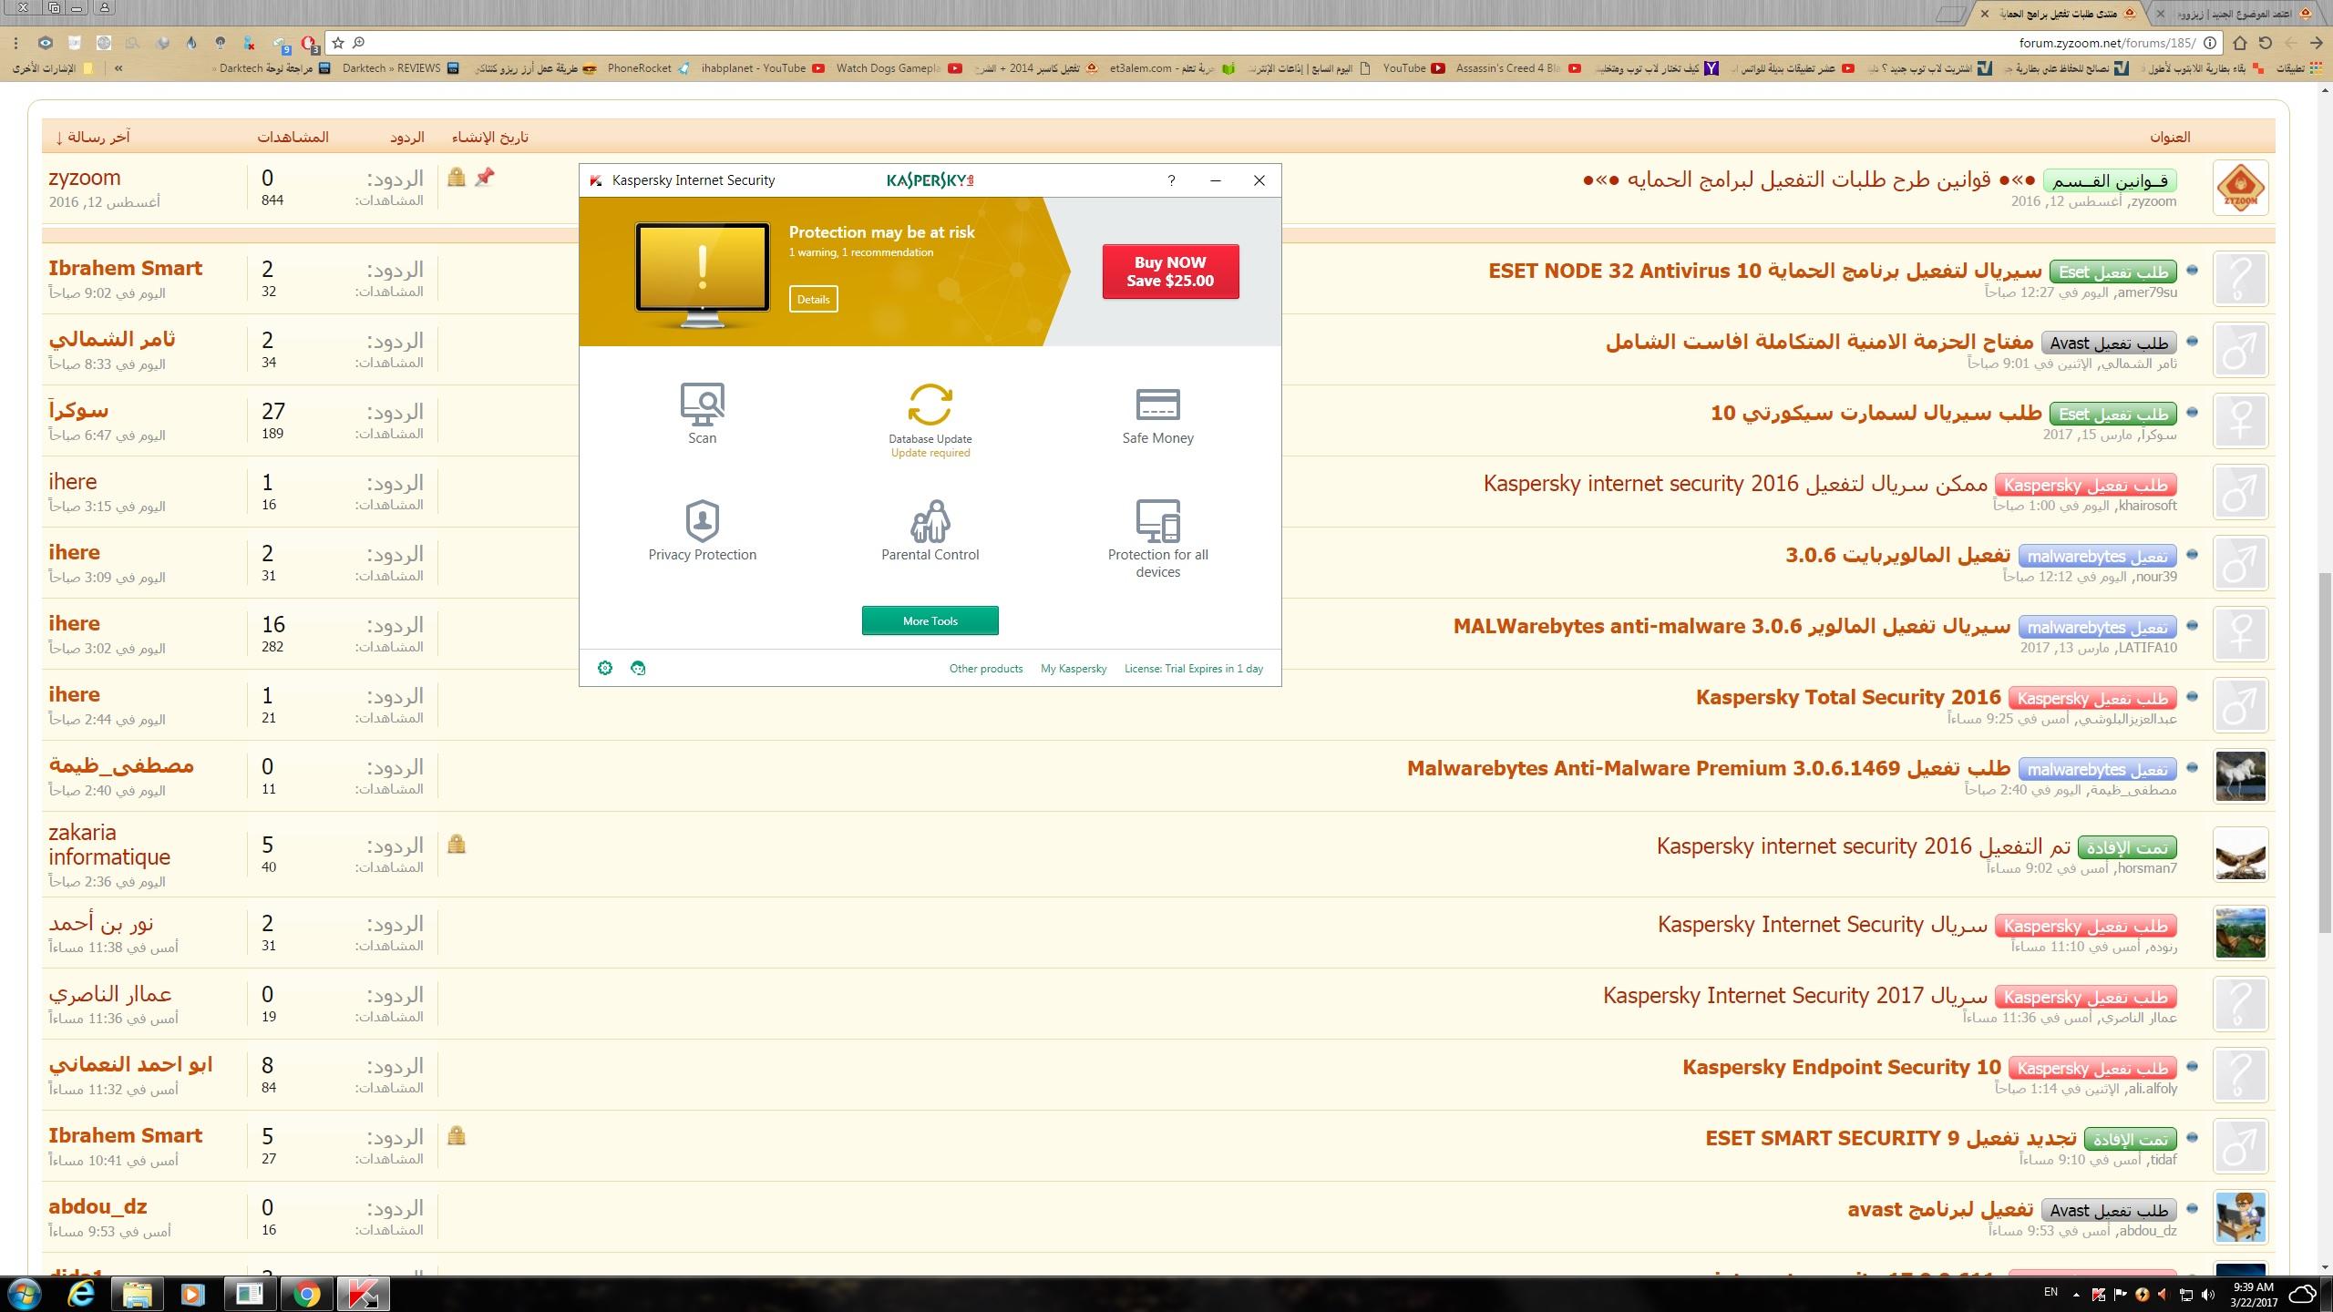The height and width of the screenshot is (1312, 2333).
Task: Open Chrome three-dot menu
Action: (x=15, y=43)
